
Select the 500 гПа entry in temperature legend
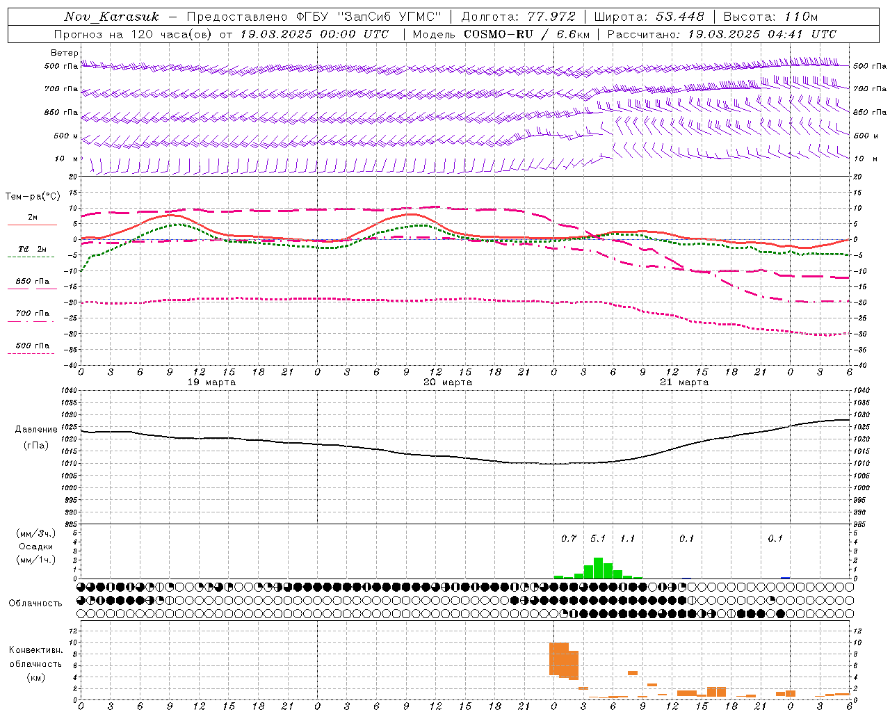[32, 346]
